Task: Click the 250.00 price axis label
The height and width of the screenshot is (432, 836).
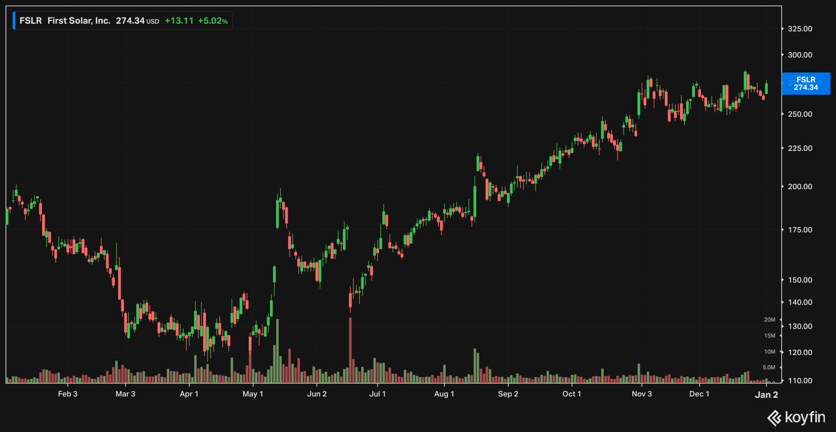Action: click(800, 114)
